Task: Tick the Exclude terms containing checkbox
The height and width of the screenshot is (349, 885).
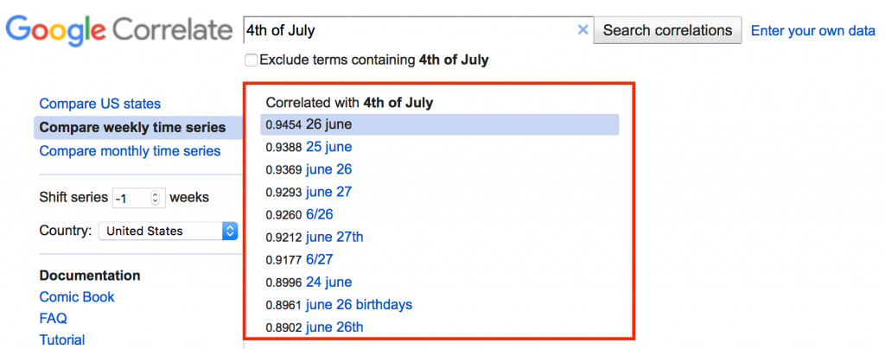Action: pyautogui.click(x=251, y=60)
